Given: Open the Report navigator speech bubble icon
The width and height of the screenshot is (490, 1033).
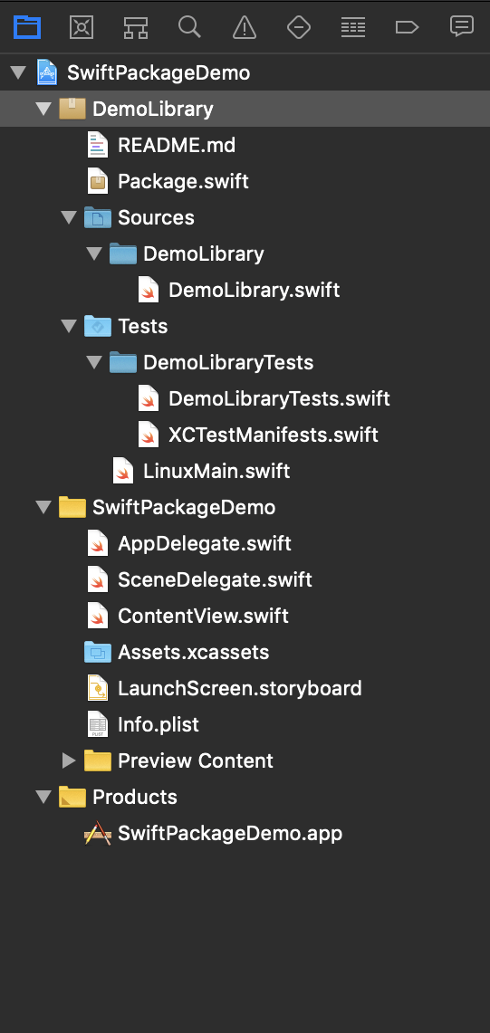Looking at the screenshot, I should coord(462,26).
